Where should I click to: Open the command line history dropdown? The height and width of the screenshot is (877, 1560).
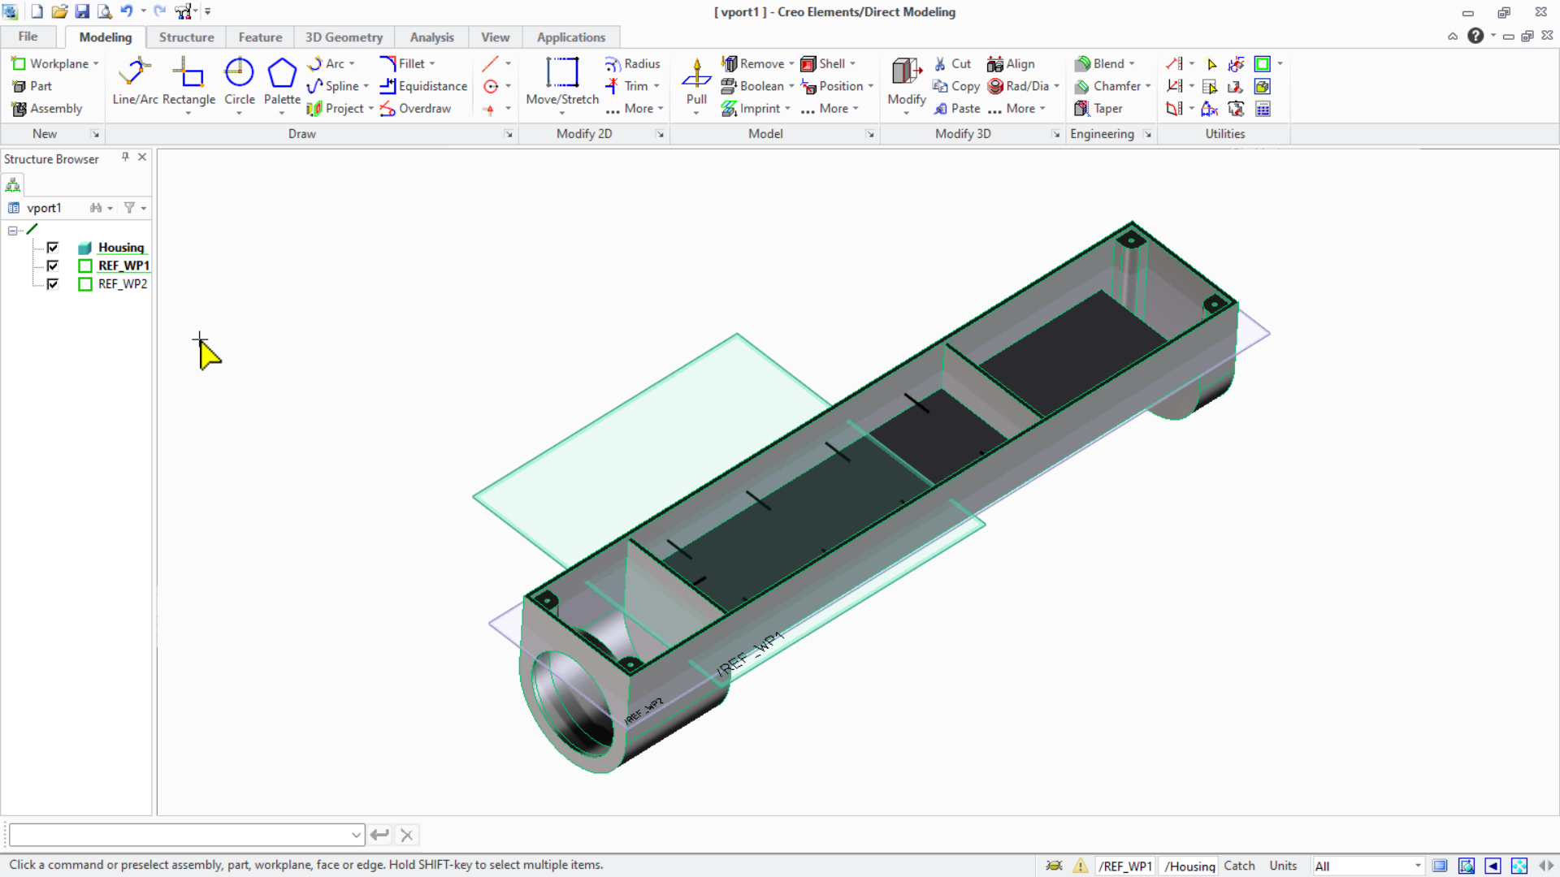356,835
